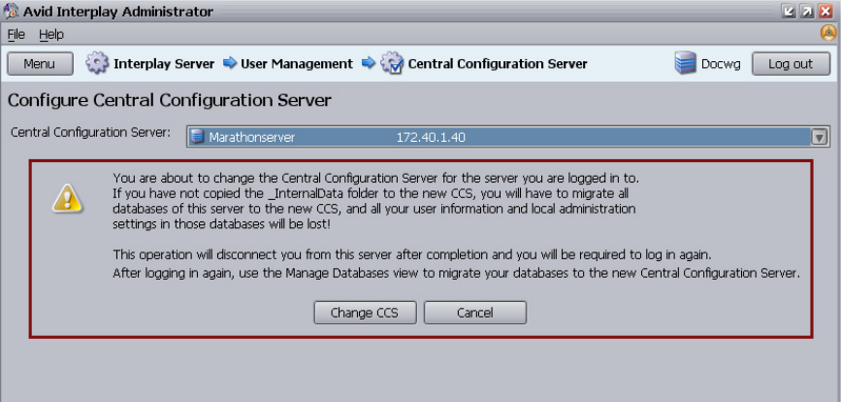Click the arrow after User Management
This screenshot has width=841, height=402.
(369, 63)
